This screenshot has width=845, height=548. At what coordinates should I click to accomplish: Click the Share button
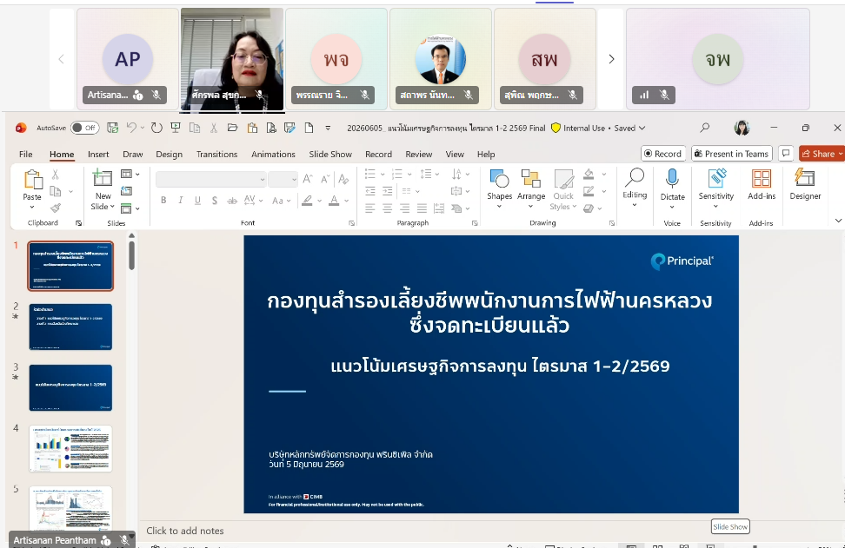coord(822,154)
